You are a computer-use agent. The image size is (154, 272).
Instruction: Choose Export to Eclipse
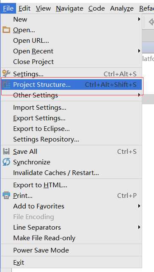point(71,129)
